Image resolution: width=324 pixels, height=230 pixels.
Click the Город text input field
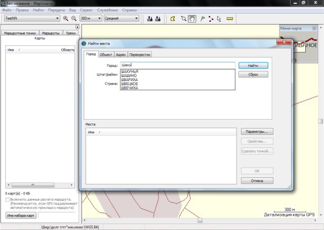click(x=178, y=65)
